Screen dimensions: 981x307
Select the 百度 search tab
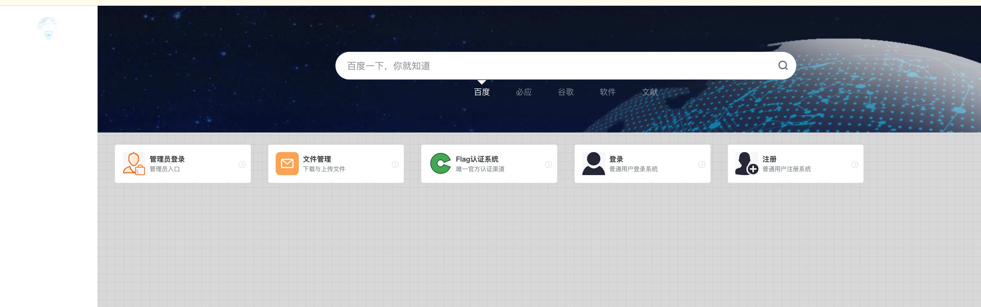(x=482, y=92)
